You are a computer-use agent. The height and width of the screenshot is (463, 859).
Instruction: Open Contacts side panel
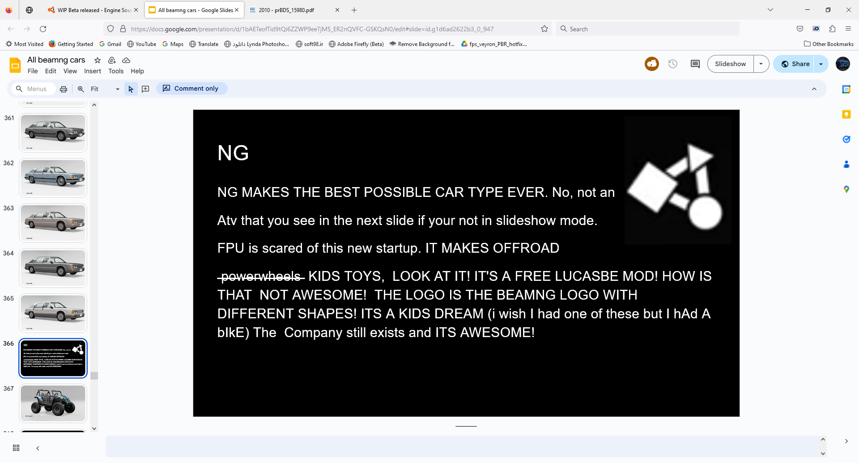tap(846, 164)
